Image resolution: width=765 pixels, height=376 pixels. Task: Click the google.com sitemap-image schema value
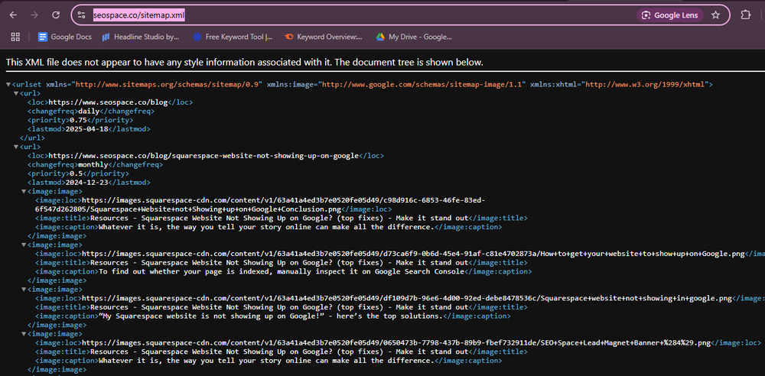(x=422, y=85)
